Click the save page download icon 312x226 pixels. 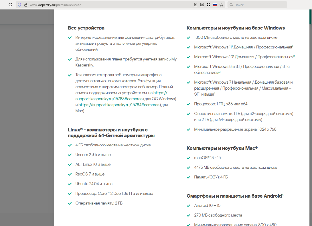coord(202,5)
